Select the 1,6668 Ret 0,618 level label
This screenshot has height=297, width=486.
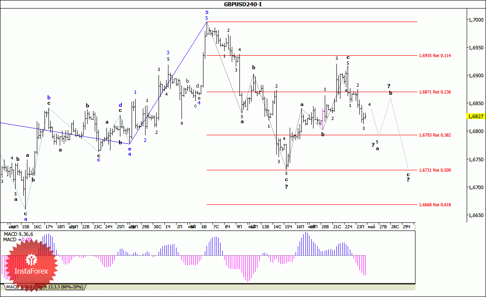click(x=435, y=204)
